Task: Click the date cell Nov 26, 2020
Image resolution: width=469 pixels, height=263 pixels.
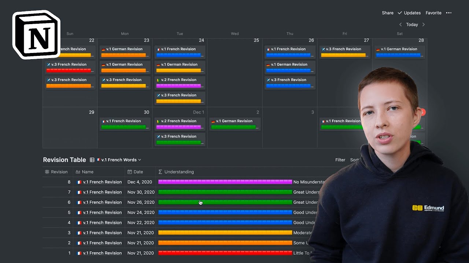Action: tap(141, 202)
